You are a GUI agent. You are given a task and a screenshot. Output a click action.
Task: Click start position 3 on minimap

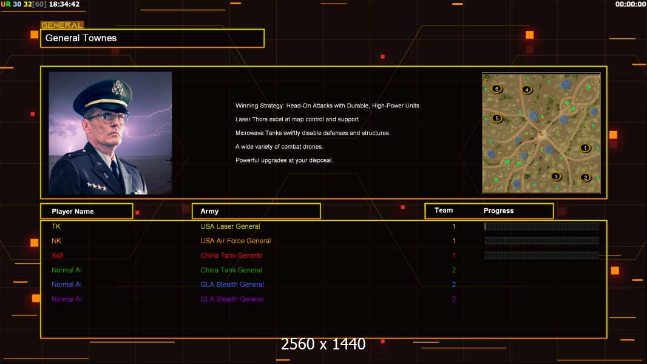pos(556,177)
